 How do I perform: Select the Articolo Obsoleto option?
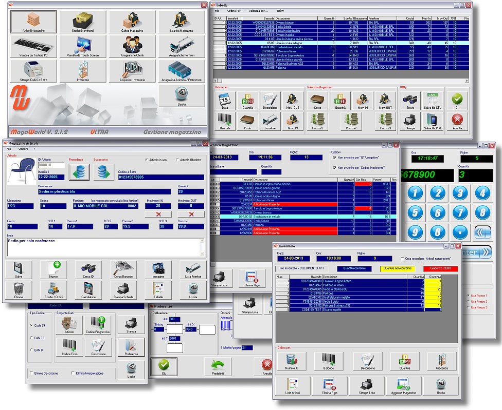click(178, 160)
